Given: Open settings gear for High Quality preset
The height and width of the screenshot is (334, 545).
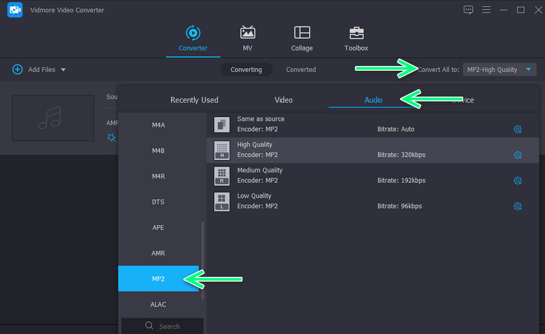Looking at the screenshot, I should [517, 155].
